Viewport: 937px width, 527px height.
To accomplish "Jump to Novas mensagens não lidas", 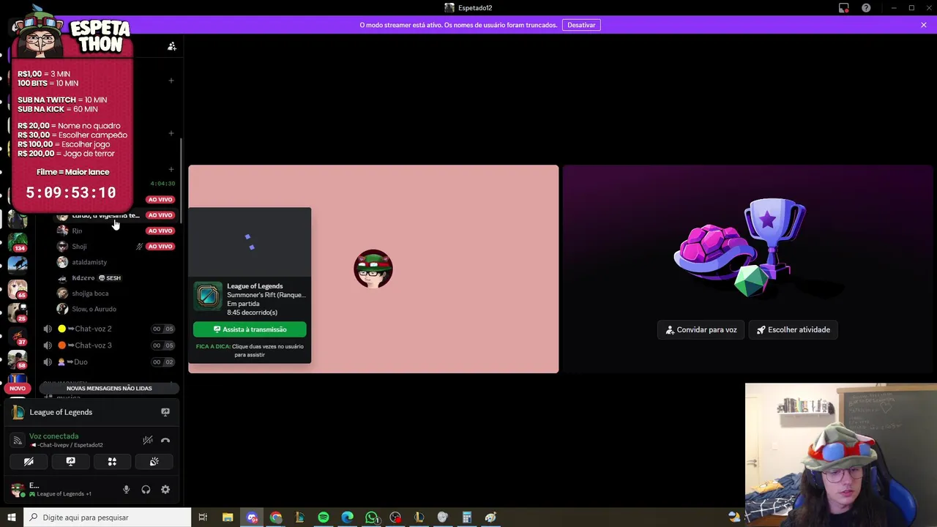I will click(x=109, y=389).
